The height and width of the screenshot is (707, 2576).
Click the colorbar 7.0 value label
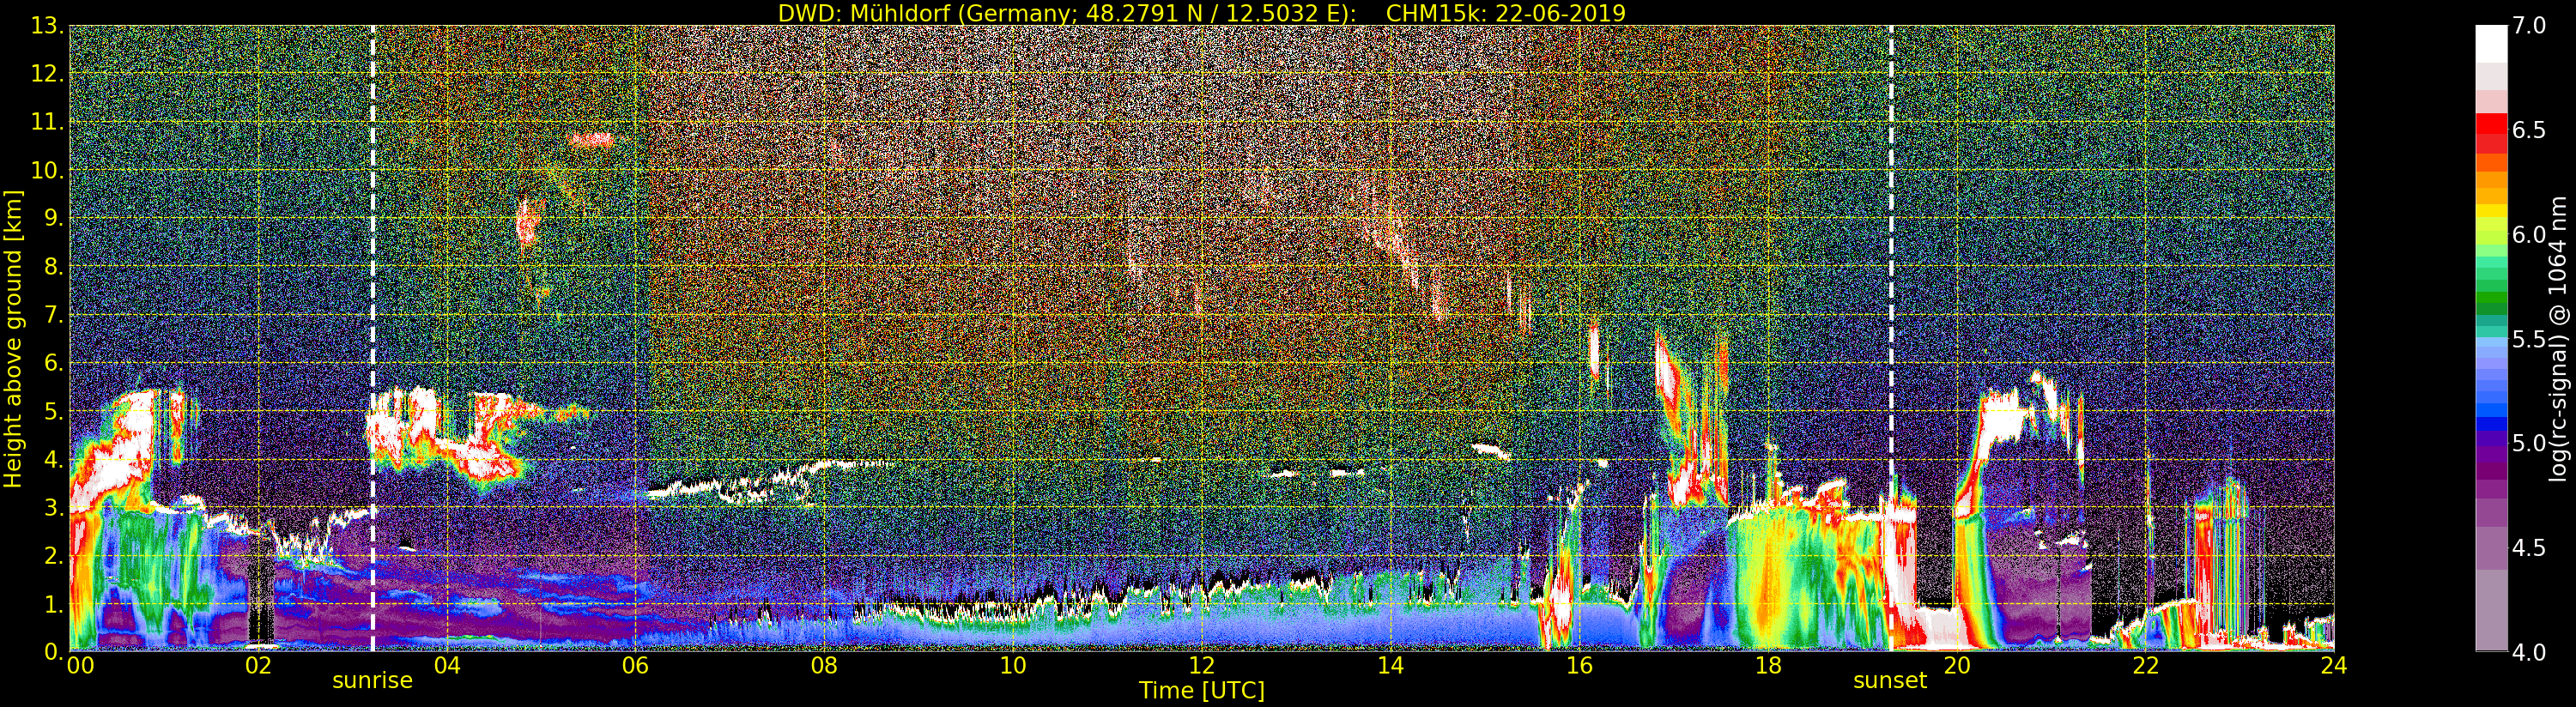pos(2529,26)
